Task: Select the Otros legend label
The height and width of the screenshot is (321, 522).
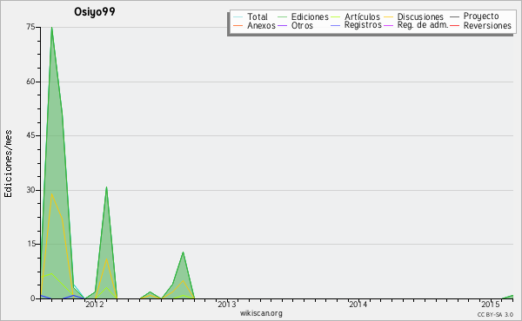Action: [302, 25]
